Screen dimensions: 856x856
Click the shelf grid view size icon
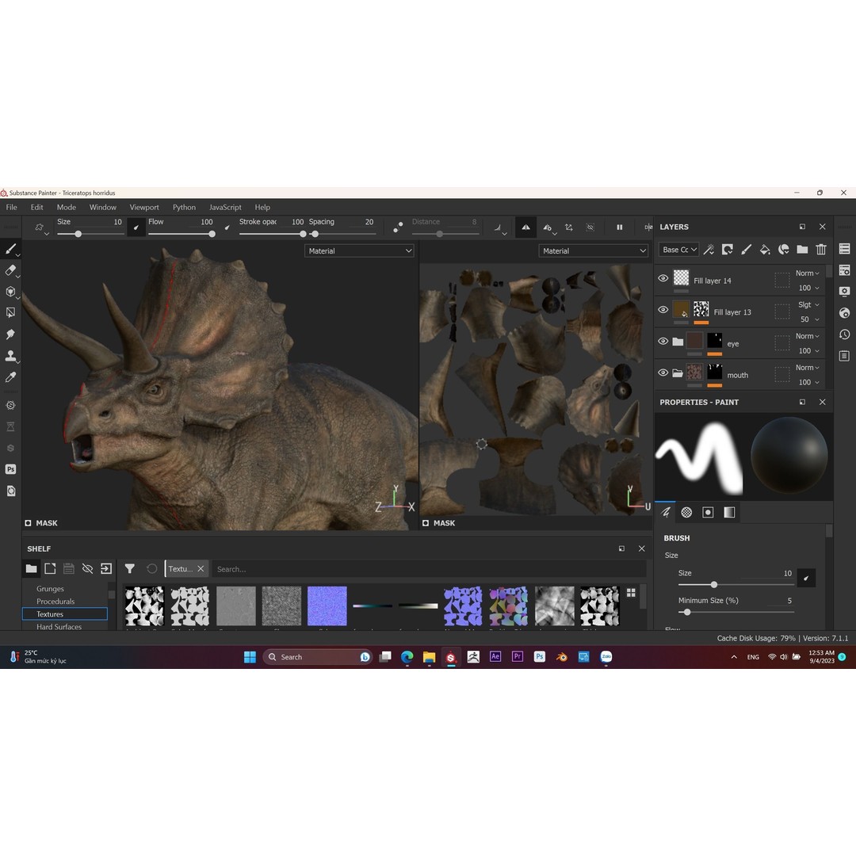pyautogui.click(x=631, y=593)
